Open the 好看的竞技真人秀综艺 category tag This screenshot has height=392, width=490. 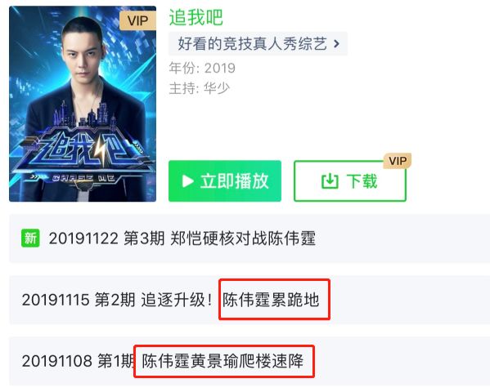pyautogui.click(x=258, y=44)
